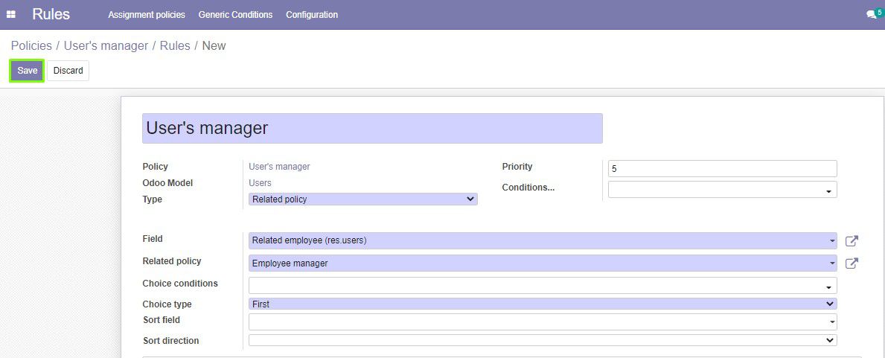This screenshot has width=885, height=358.
Task: Open the Sort field dropdown
Action: tap(542, 322)
